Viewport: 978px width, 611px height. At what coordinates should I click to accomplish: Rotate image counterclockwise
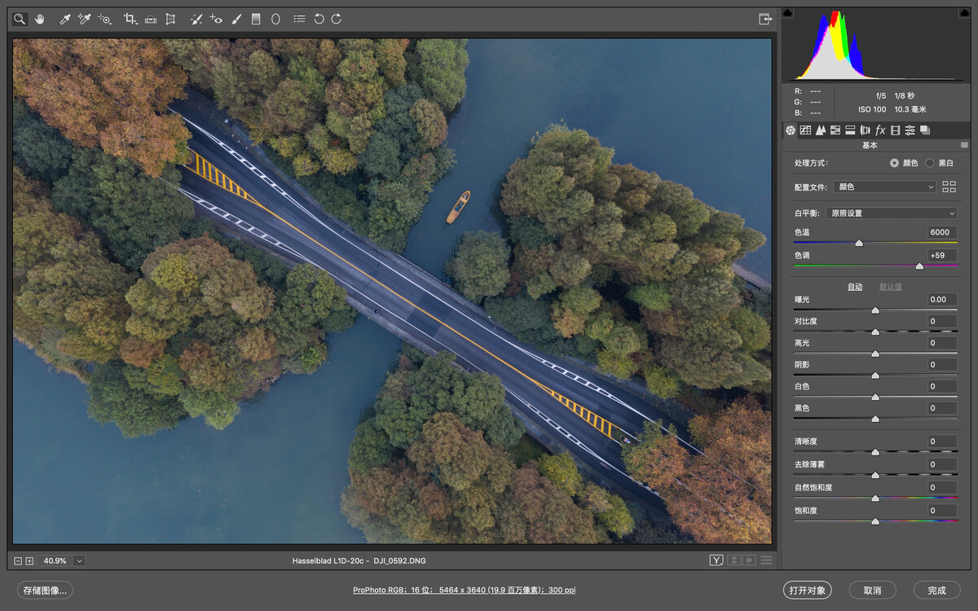(319, 18)
